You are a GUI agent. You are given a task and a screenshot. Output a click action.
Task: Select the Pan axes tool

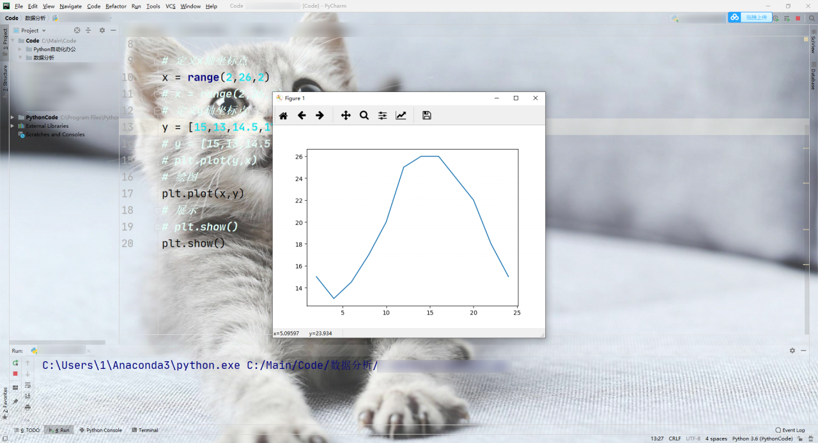tap(346, 116)
